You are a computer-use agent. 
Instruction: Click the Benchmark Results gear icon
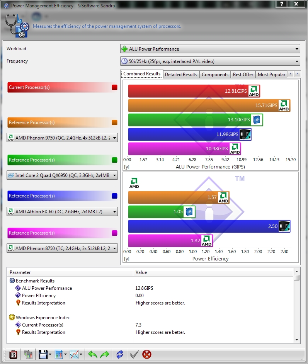pyautogui.click(x=12, y=281)
